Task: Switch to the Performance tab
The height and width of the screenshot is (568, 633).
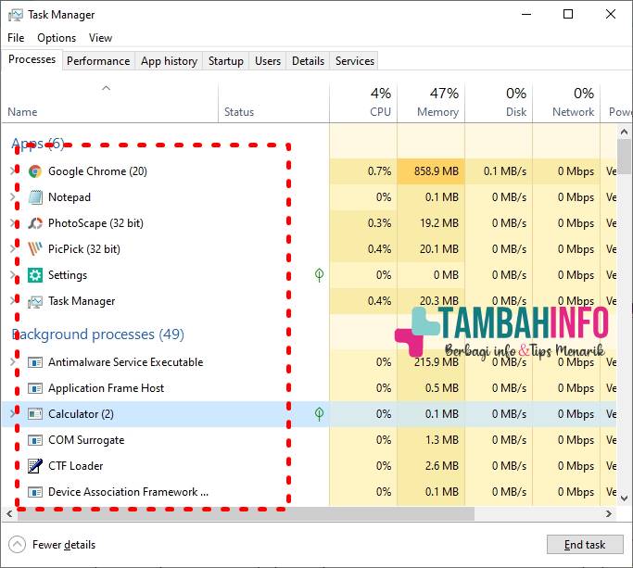Action: click(x=98, y=61)
